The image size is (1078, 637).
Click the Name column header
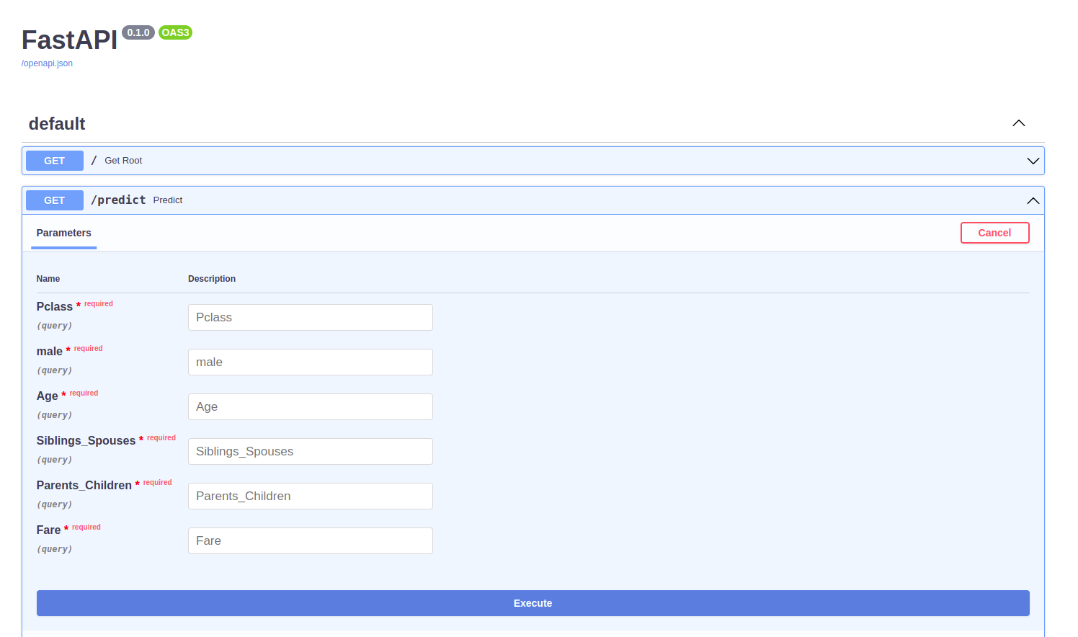click(48, 279)
